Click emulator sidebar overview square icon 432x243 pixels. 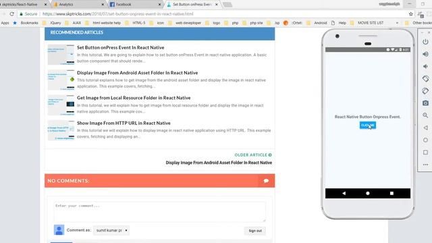click(425, 153)
